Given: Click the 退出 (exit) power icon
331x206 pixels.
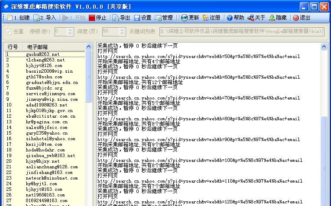Looking at the screenshot, I should (x=296, y=18).
